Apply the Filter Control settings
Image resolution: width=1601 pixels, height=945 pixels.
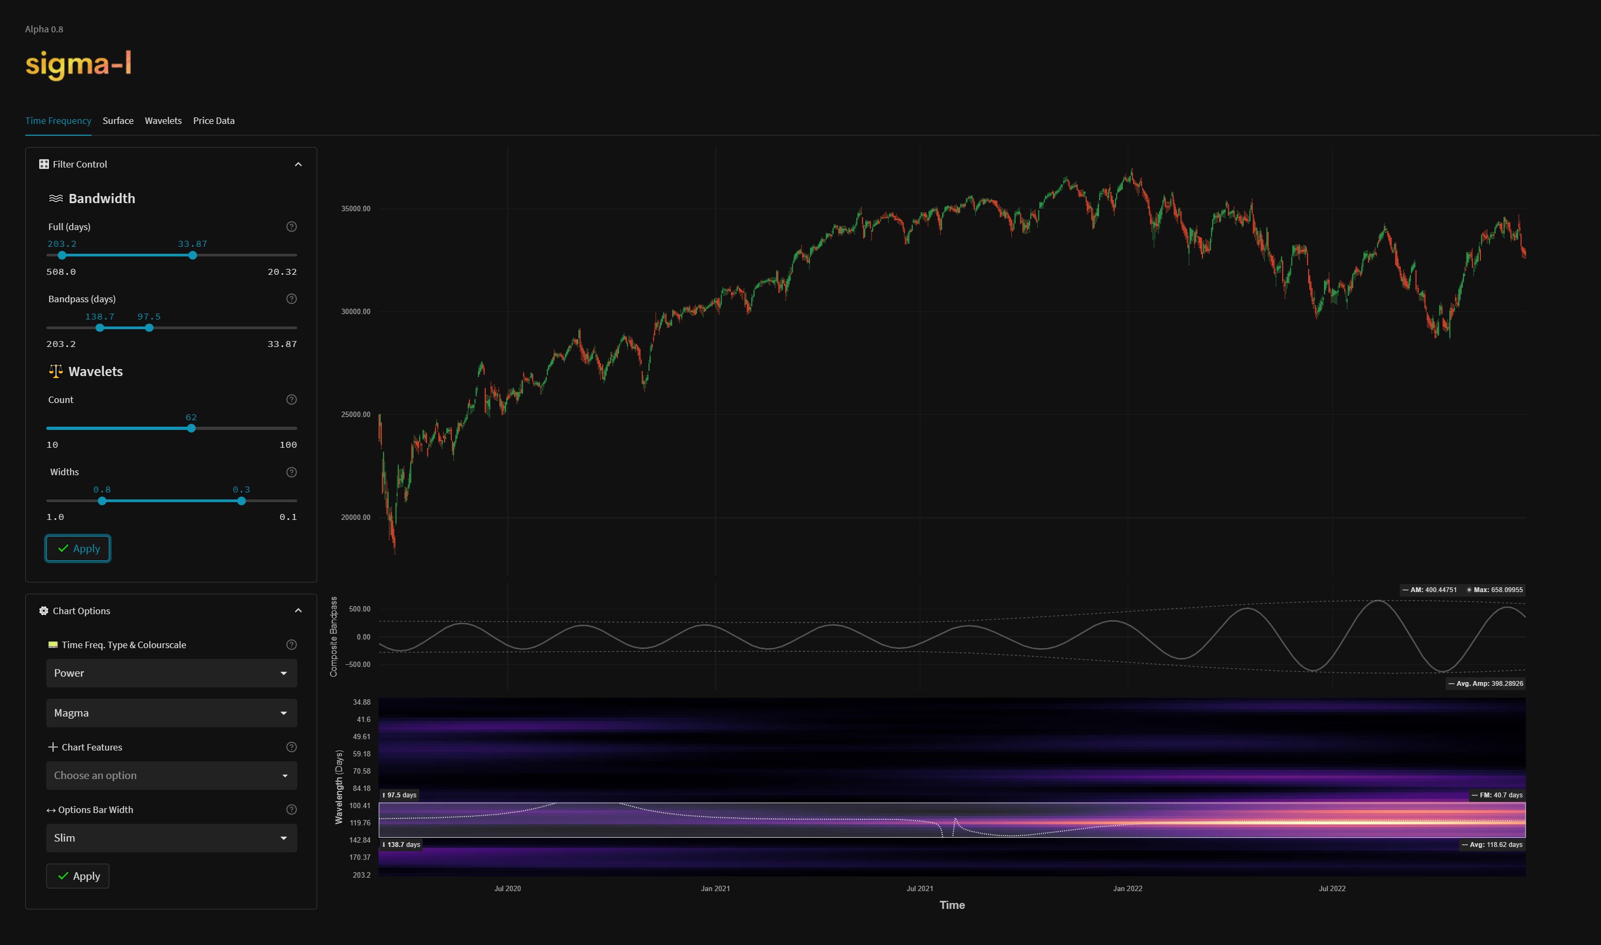pos(78,548)
